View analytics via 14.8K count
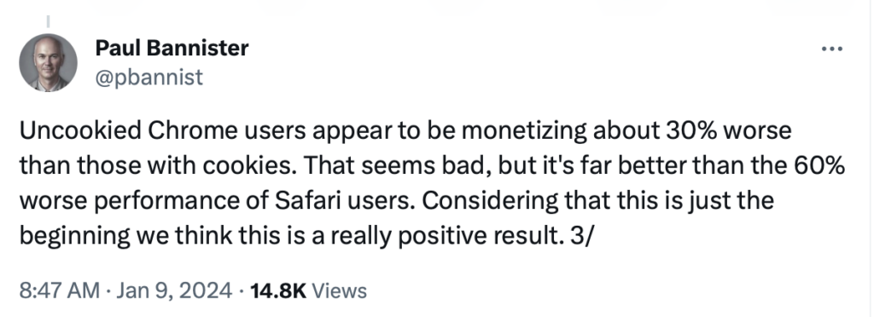 [x=278, y=291]
